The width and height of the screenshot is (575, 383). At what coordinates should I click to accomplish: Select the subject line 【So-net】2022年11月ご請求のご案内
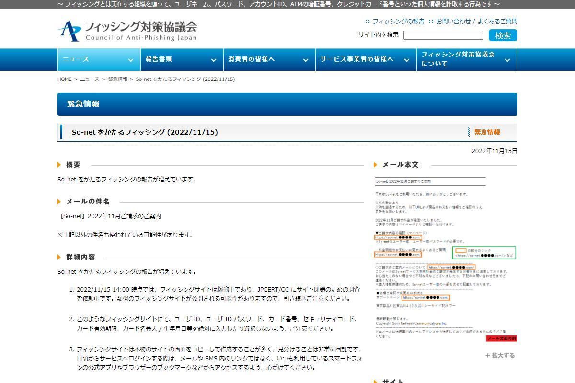[109, 216]
